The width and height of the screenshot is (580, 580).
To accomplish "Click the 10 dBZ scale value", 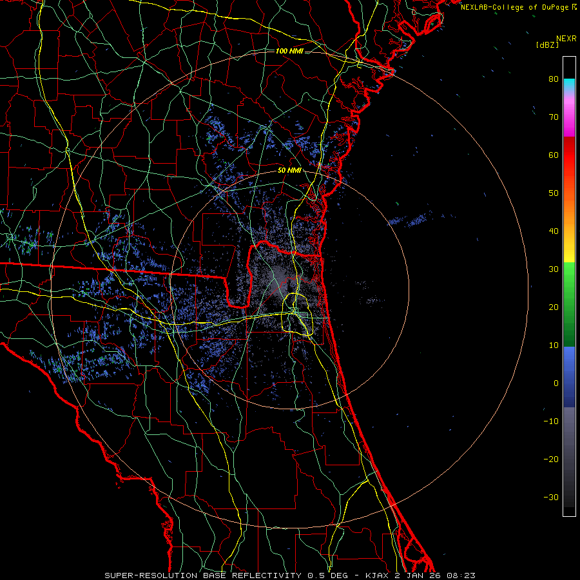I will pos(554,345).
